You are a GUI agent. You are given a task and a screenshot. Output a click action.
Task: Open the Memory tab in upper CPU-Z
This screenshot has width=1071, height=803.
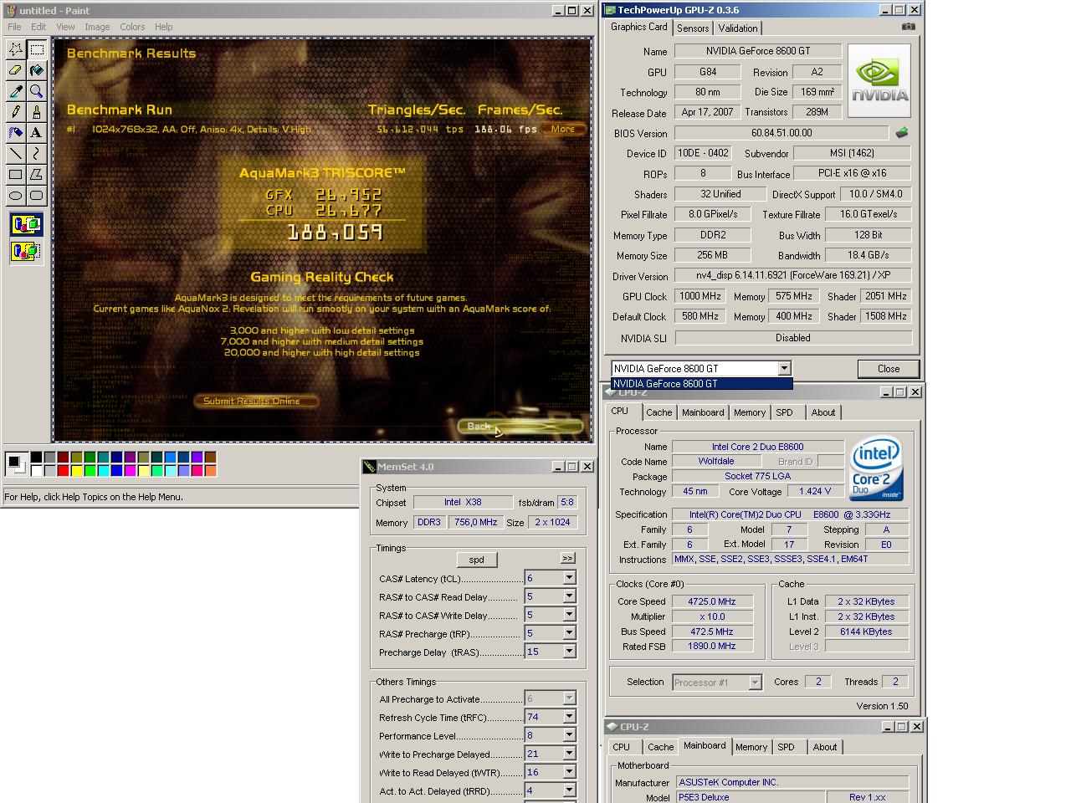tap(749, 412)
